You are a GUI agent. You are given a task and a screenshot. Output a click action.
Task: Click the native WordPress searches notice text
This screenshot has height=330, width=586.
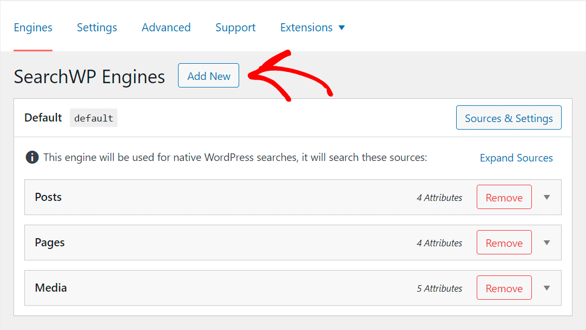click(x=235, y=157)
